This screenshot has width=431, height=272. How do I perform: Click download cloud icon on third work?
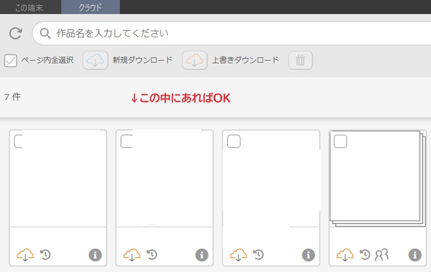pyautogui.click(x=238, y=254)
